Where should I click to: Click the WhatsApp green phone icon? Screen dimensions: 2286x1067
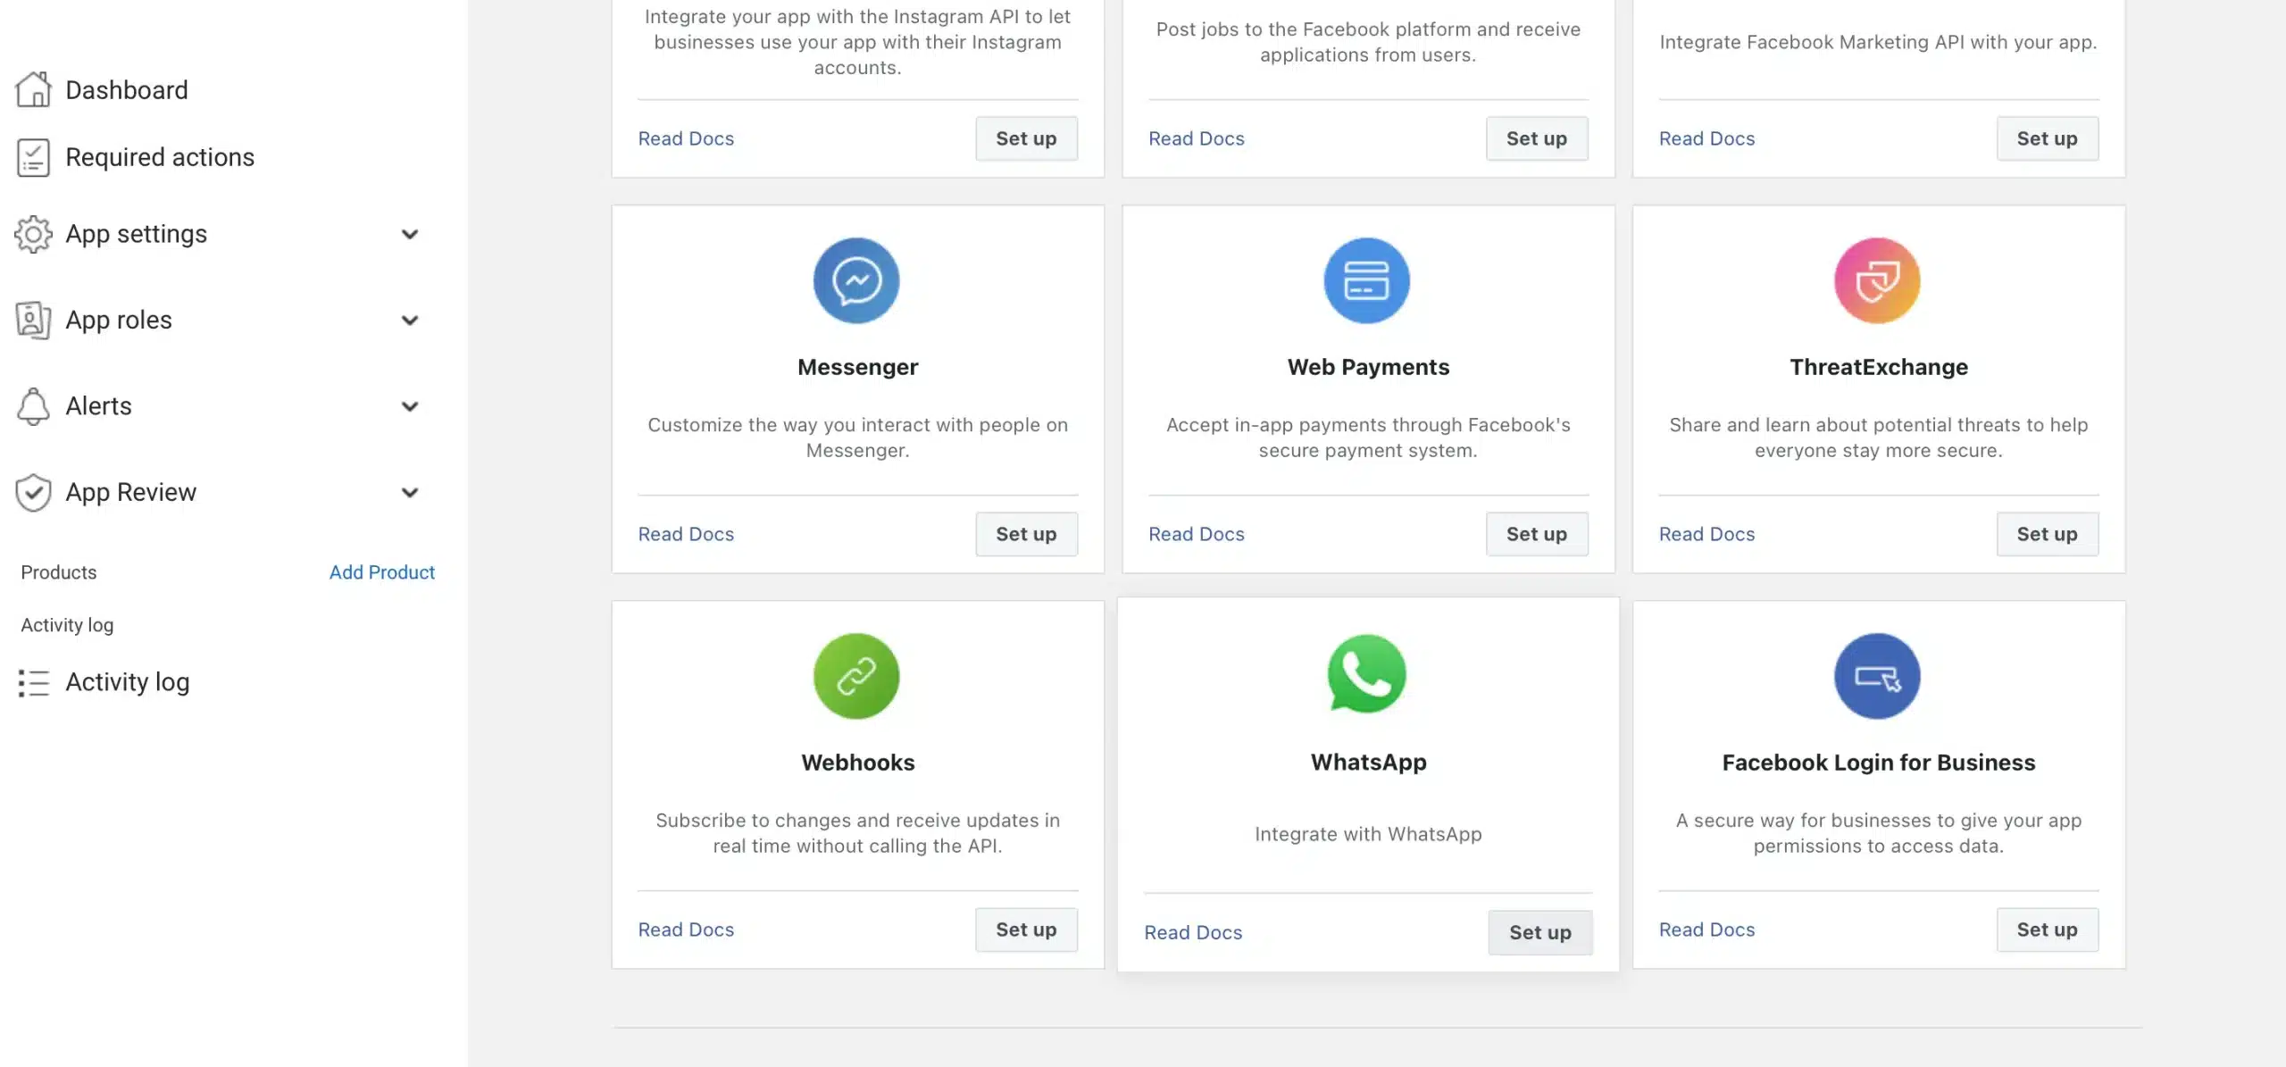point(1368,676)
